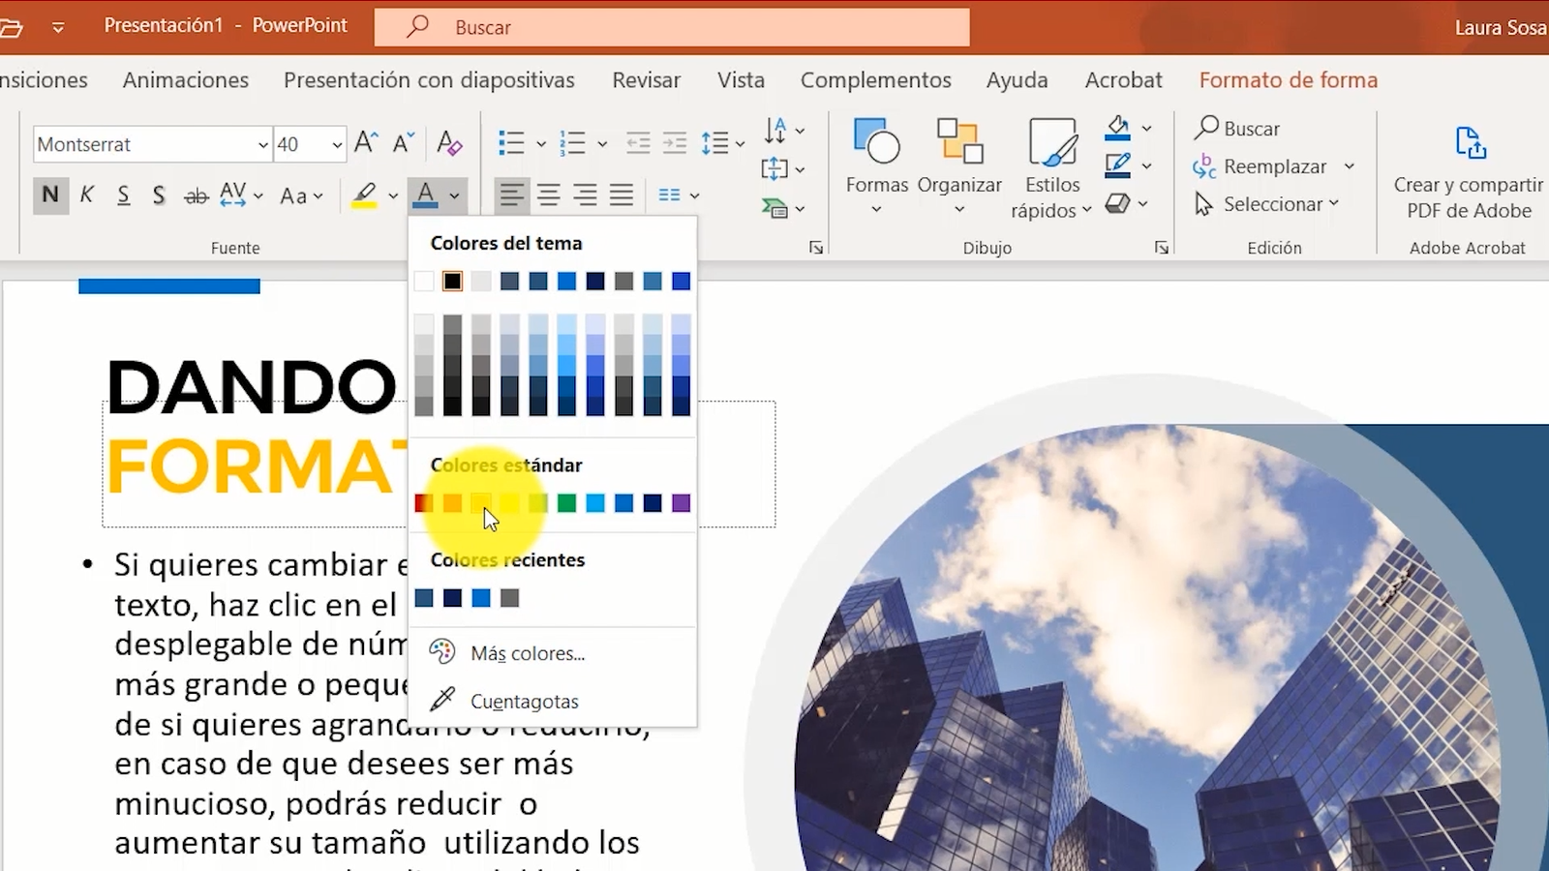Open Revisar tab

click(646, 80)
